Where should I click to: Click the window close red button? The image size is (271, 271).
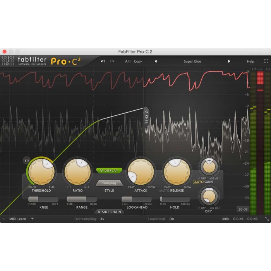click(x=5, y=51)
